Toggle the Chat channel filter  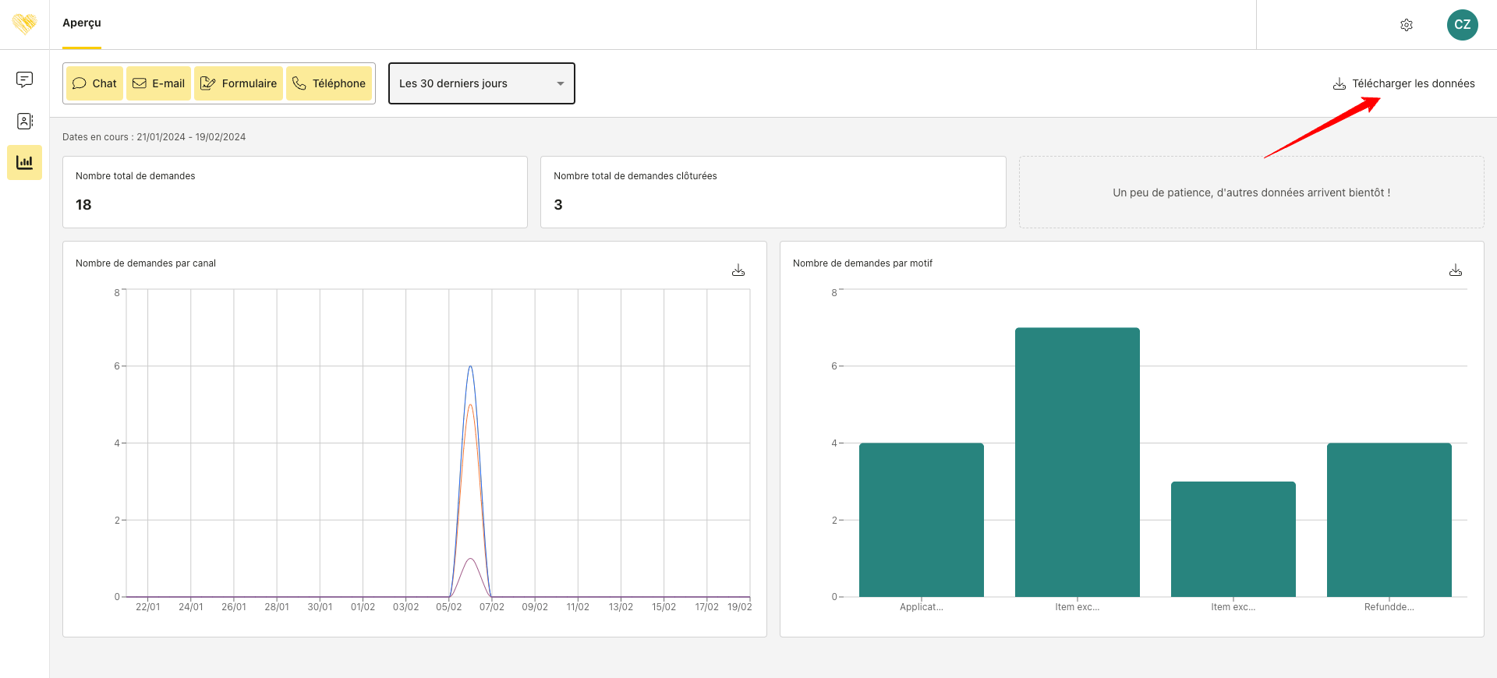coord(94,83)
